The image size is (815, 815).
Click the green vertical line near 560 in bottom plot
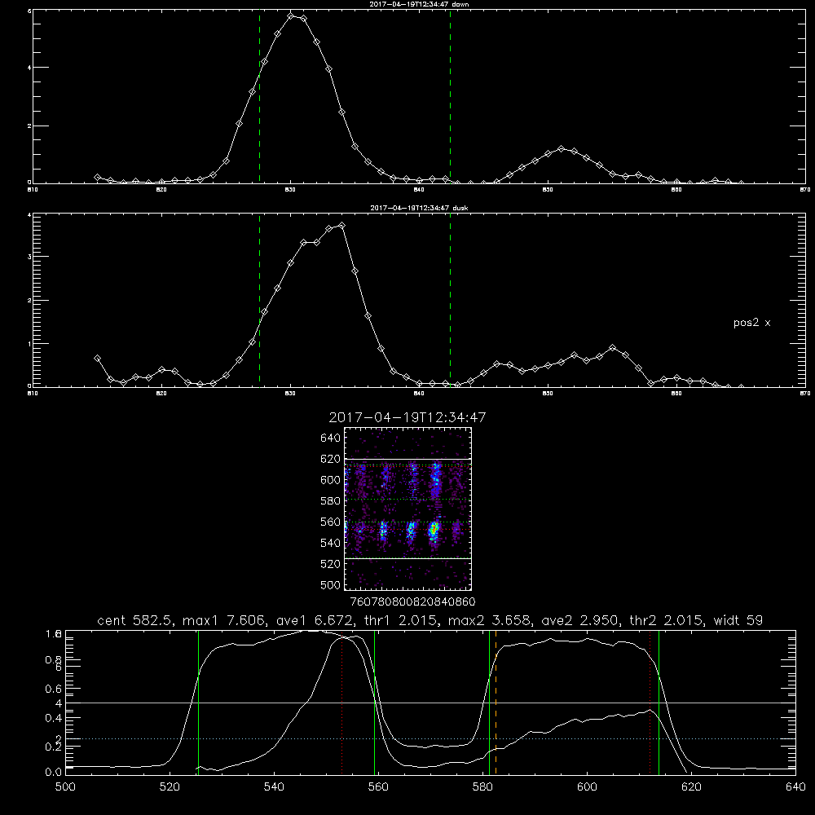point(375,703)
